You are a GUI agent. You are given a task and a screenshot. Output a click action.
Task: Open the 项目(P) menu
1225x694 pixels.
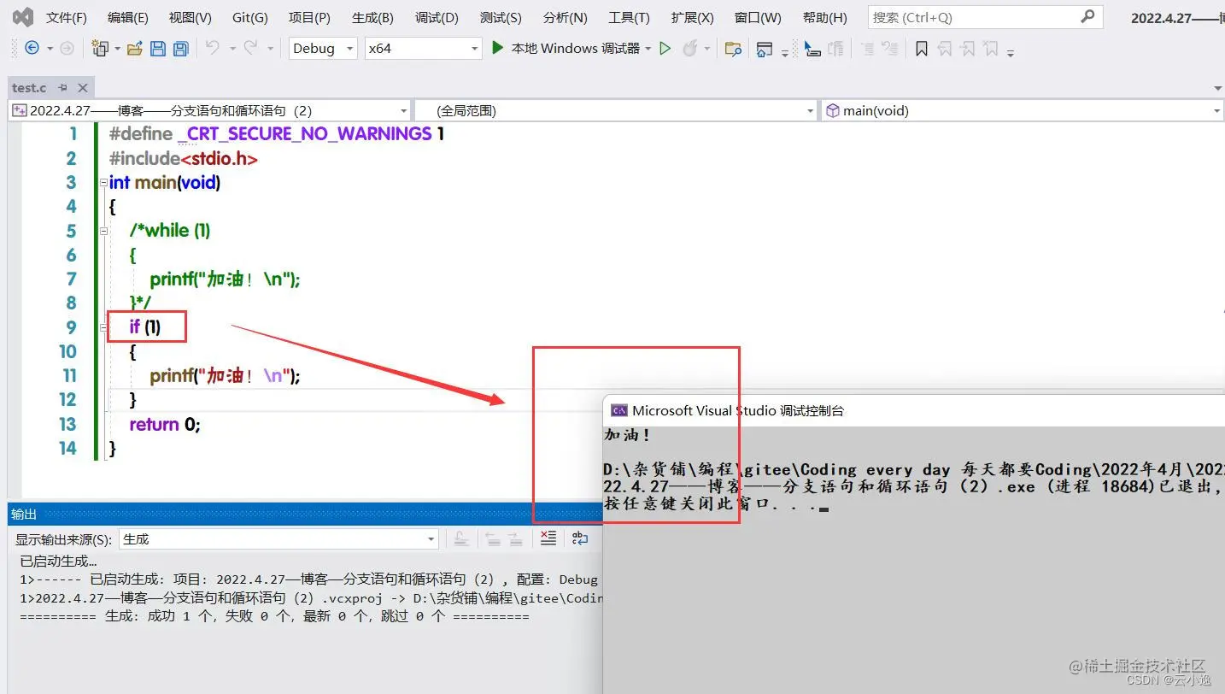[309, 17]
